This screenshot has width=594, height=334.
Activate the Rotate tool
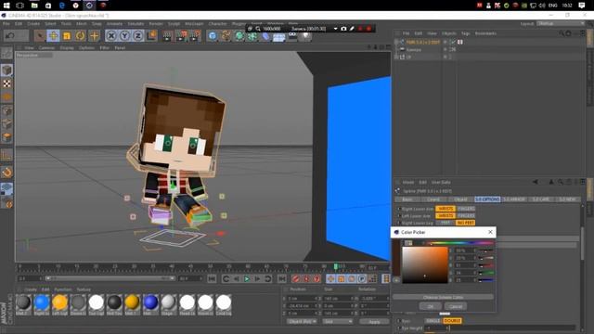point(81,36)
